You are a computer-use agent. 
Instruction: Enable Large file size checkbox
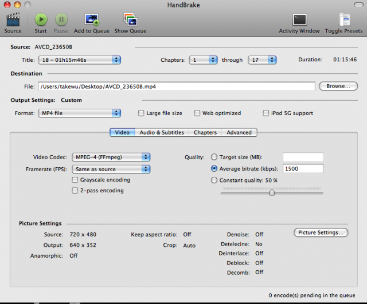(141, 113)
